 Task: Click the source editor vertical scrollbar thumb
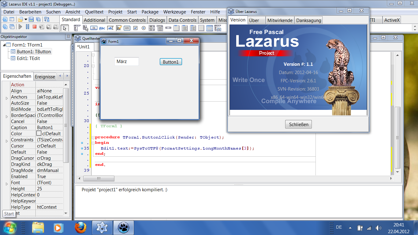(397, 137)
